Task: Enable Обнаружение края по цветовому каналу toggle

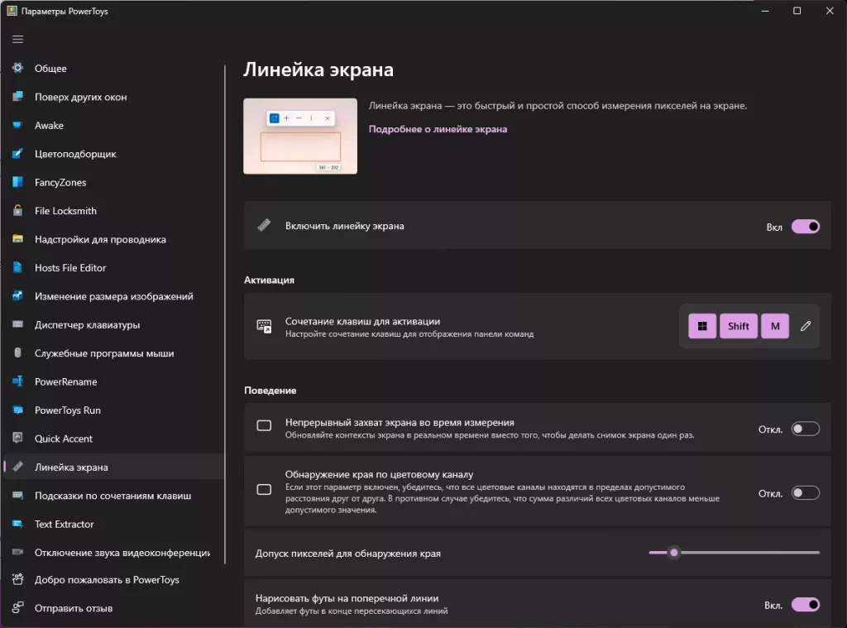Action: point(806,493)
